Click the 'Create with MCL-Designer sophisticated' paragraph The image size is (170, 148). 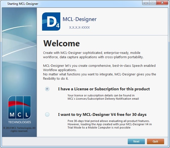click(x=93, y=55)
